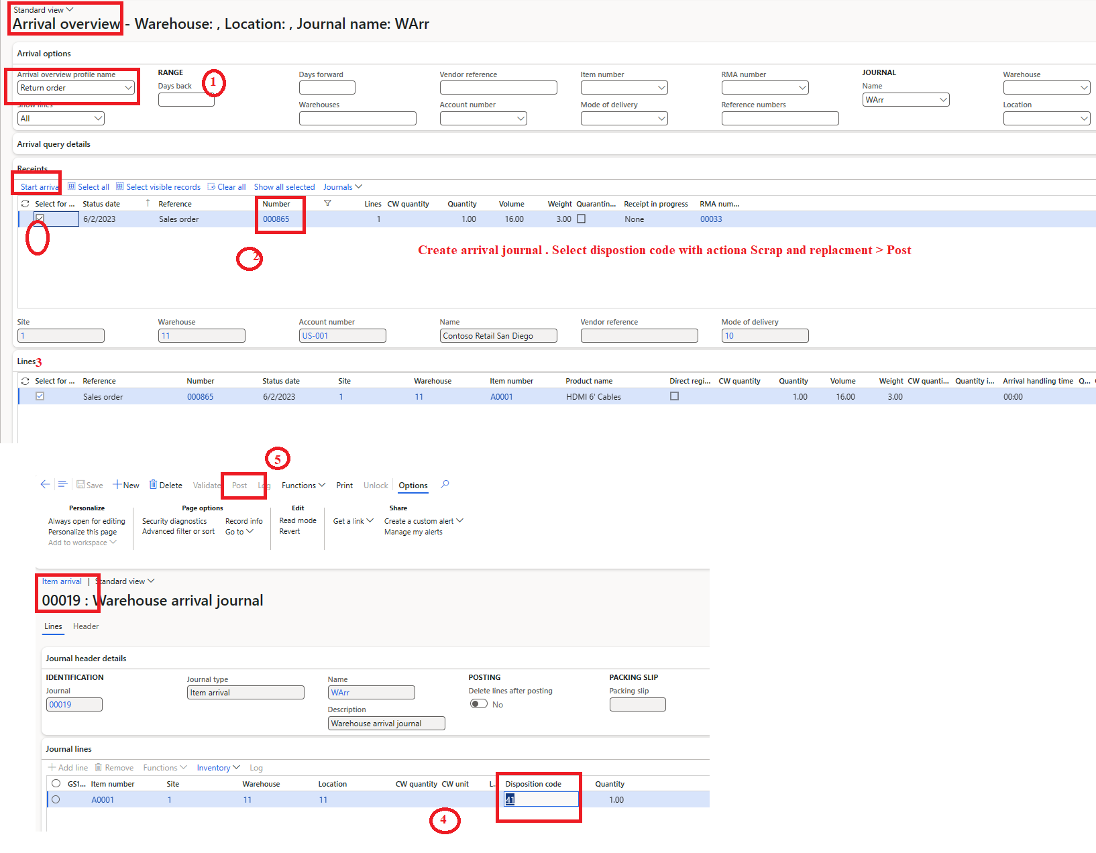Check Select for arrival on the sales order receipt
1096x853 pixels.
(40, 218)
